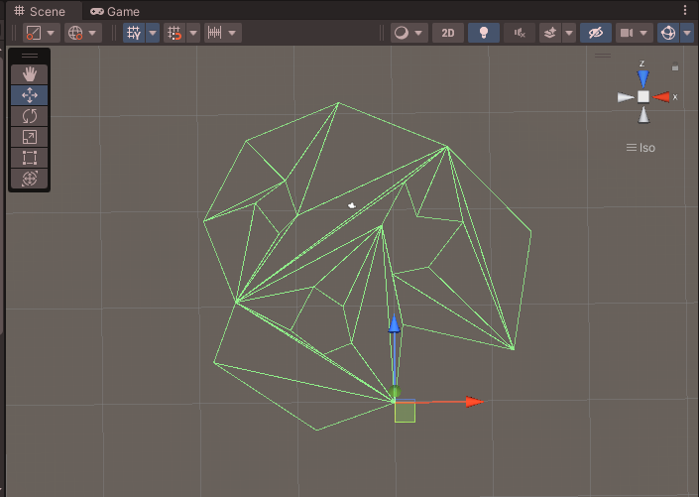Click the orientation gizmo overlay handle
Image resolution: width=699 pixels, height=497 pixels.
point(603,56)
